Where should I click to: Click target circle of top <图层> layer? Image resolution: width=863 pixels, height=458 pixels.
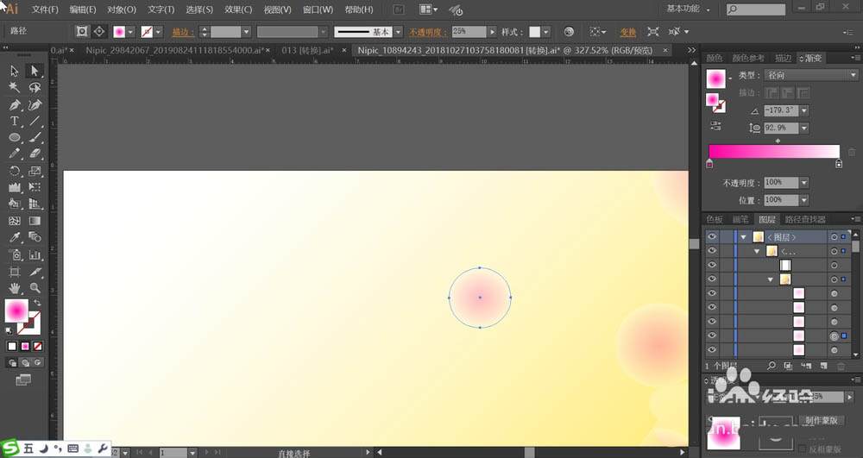click(x=835, y=237)
